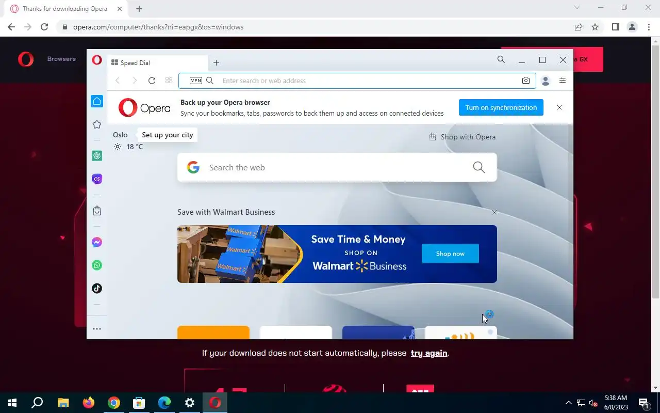Open the Chrome profile icon

632,27
